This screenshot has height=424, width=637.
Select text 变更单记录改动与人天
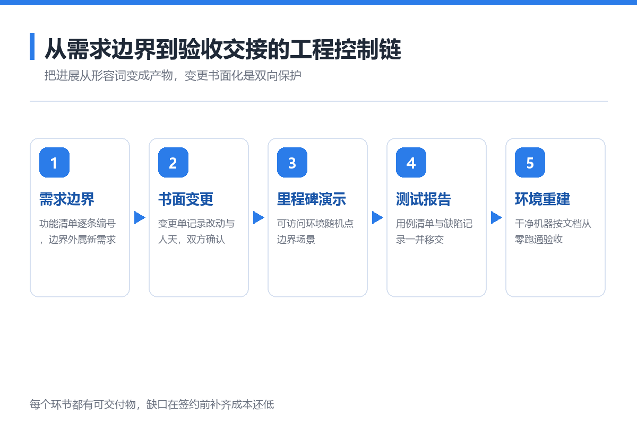196,231
